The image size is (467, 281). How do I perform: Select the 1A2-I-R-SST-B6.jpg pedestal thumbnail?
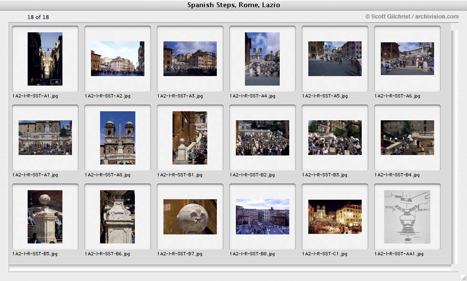(117, 217)
